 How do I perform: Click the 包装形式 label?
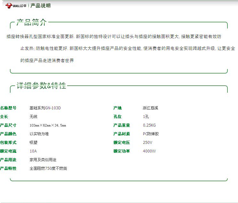pyautogui.click(x=8, y=143)
